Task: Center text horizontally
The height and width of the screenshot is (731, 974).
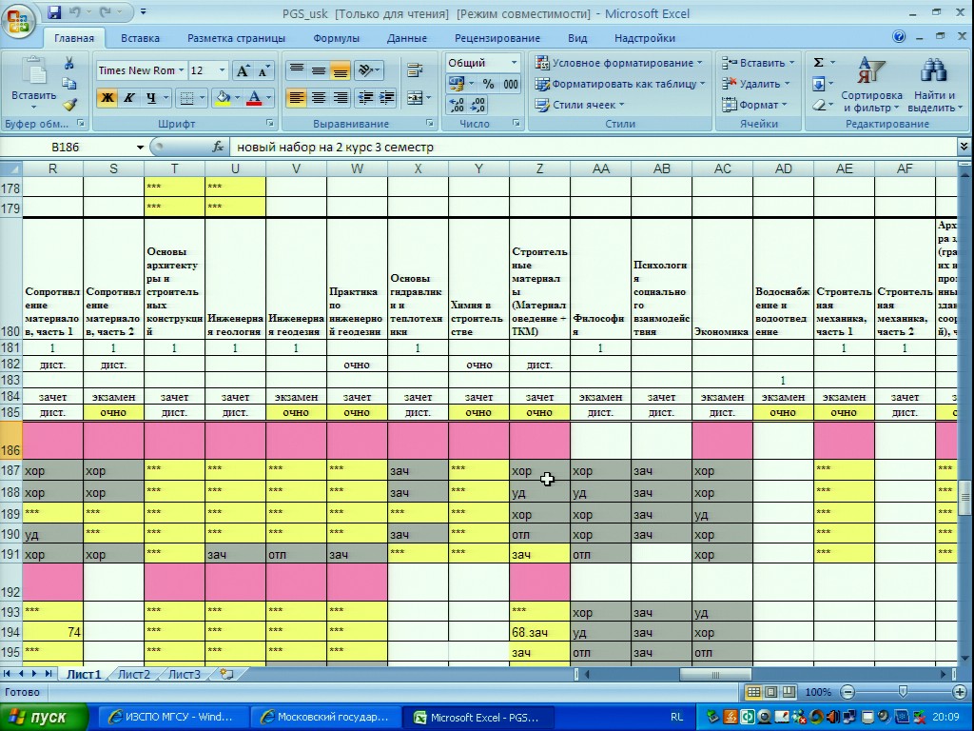Action: click(319, 98)
